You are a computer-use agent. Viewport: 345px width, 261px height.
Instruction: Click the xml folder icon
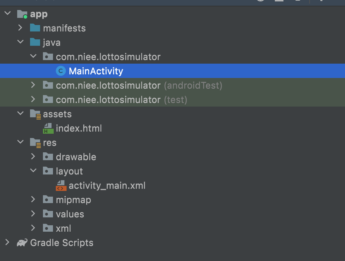click(x=48, y=228)
